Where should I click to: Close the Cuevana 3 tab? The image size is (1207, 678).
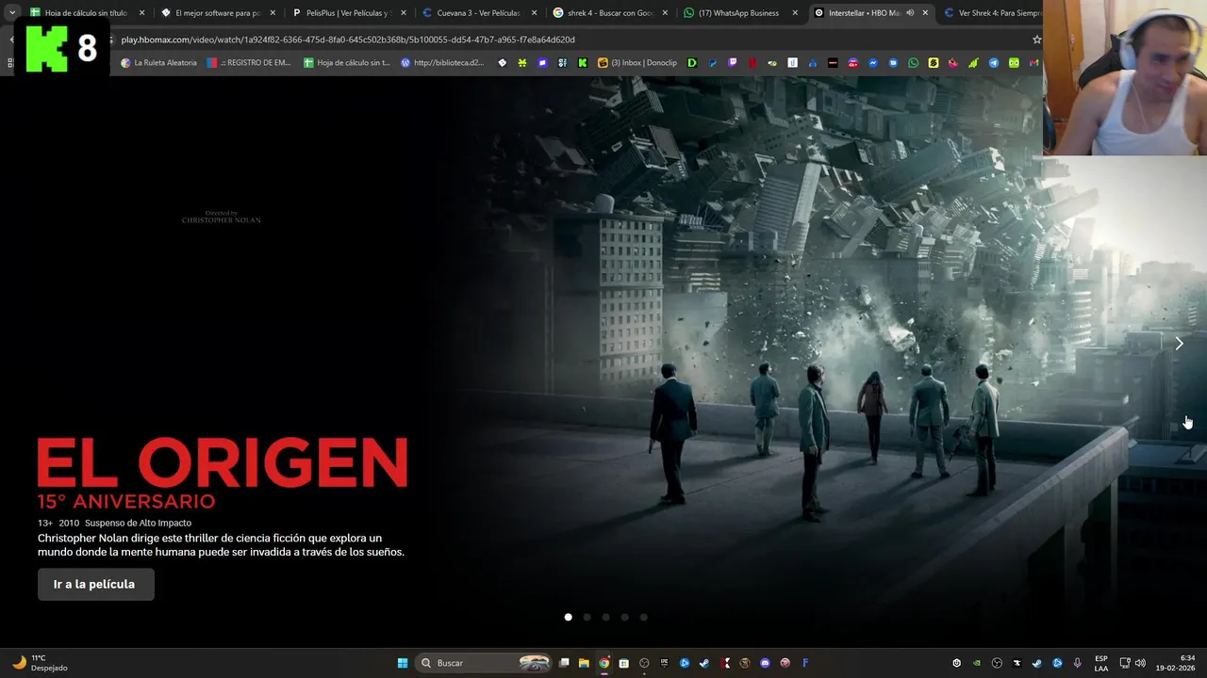[x=533, y=13]
